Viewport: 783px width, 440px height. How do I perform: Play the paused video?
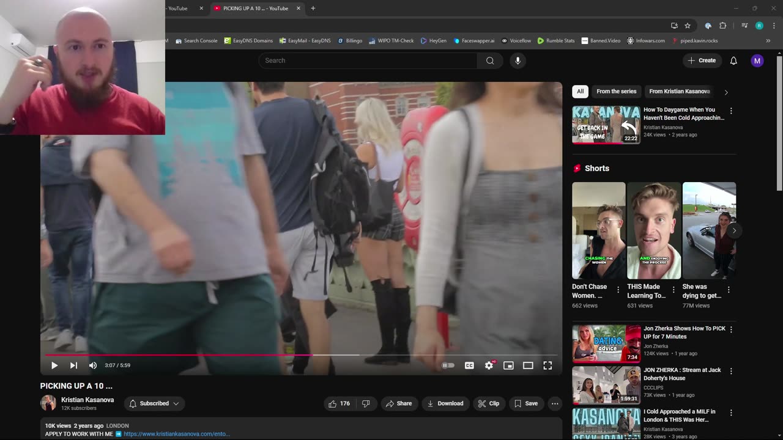pos(54,365)
